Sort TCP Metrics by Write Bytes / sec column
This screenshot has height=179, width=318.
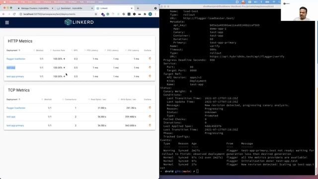[x=127, y=99]
